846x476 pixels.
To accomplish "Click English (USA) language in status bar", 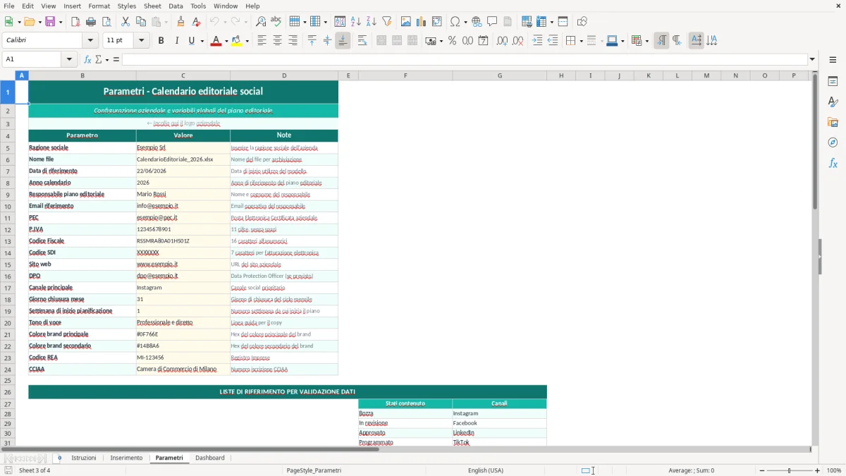I will (x=486, y=470).
